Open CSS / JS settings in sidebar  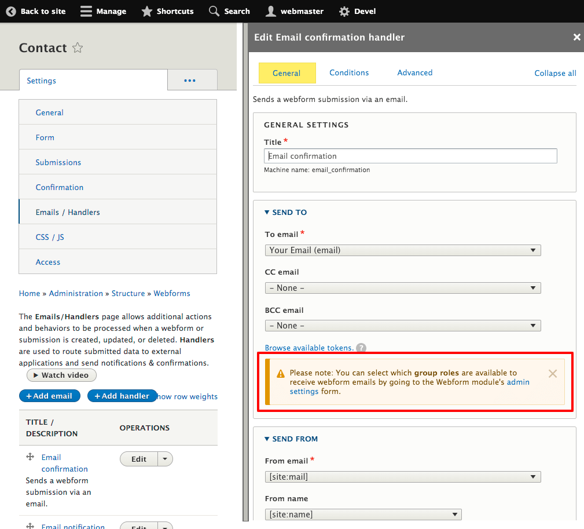point(117,237)
